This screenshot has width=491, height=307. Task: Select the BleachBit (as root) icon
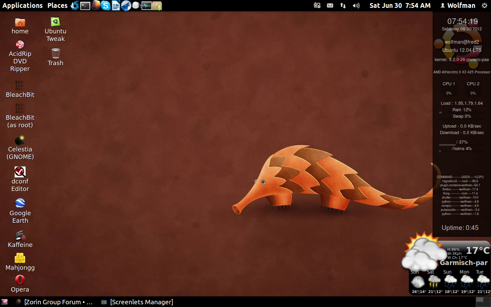click(20, 116)
